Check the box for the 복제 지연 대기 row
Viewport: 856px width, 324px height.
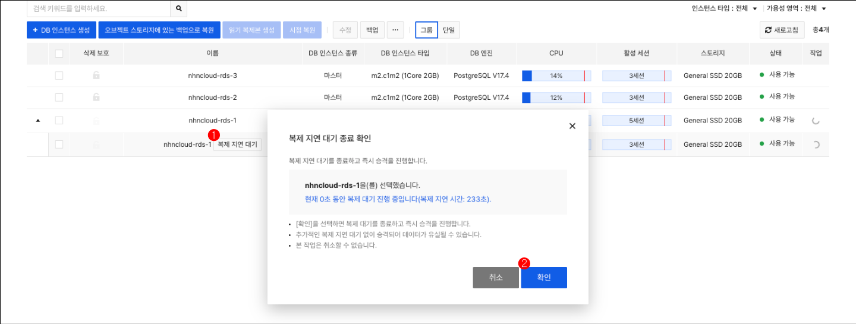click(59, 144)
